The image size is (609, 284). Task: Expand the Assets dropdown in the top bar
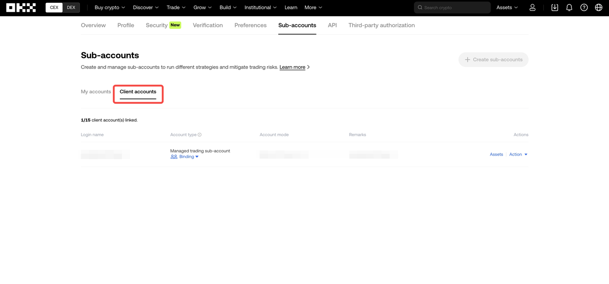(x=506, y=7)
